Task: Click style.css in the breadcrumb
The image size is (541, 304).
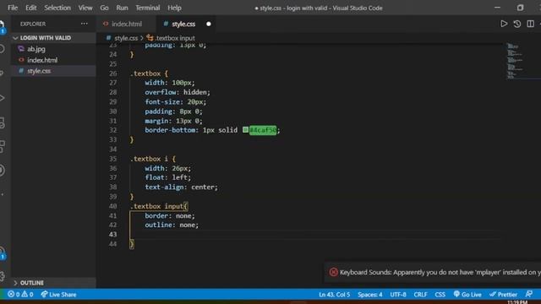Action: click(x=126, y=38)
